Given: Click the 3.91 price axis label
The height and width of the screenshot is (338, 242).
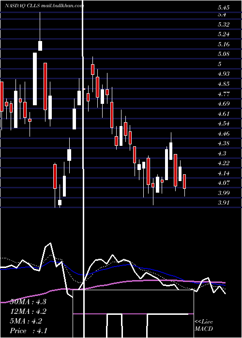Looking at the screenshot, I should pos(224,203).
